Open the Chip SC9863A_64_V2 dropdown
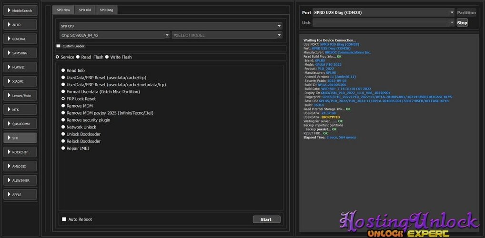The height and width of the screenshot is (238, 485). [x=115, y=35]
